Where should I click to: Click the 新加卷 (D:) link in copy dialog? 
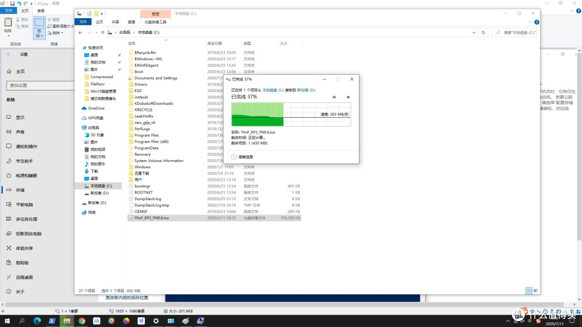click(306, 90)
